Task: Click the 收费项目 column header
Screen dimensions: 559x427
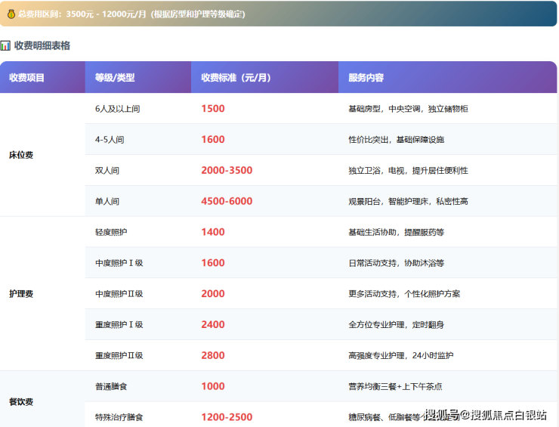Action: 26,78
